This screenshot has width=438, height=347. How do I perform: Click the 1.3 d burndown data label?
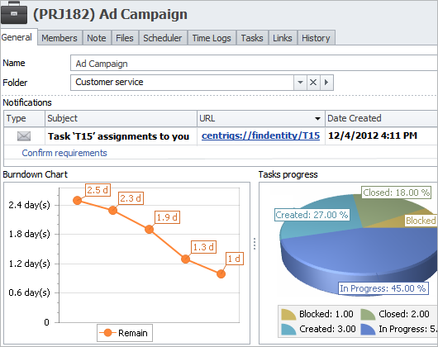tap(203, 247)
